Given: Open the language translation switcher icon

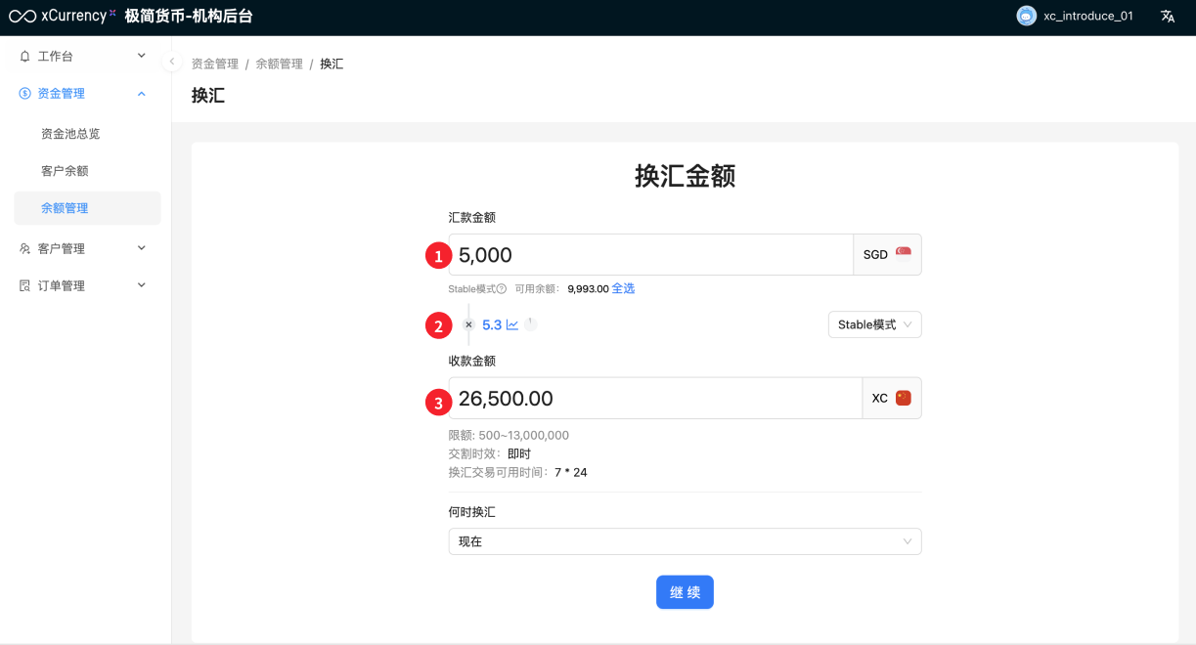Looking at the screenshot, I should click(1168, 17).
